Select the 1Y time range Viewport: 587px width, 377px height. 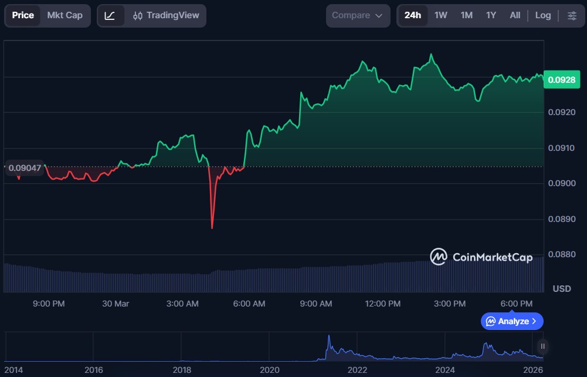(490, 15)
